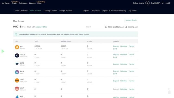The width and height of the screenshot is (174, 98).
Task: Click Transfer for AAVE row
Action: (x=132, y=71)
